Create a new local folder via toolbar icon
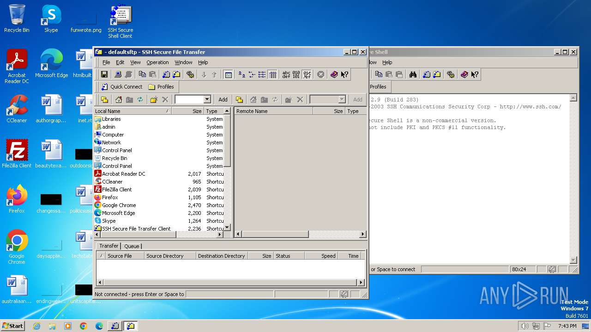 point(154,100)
